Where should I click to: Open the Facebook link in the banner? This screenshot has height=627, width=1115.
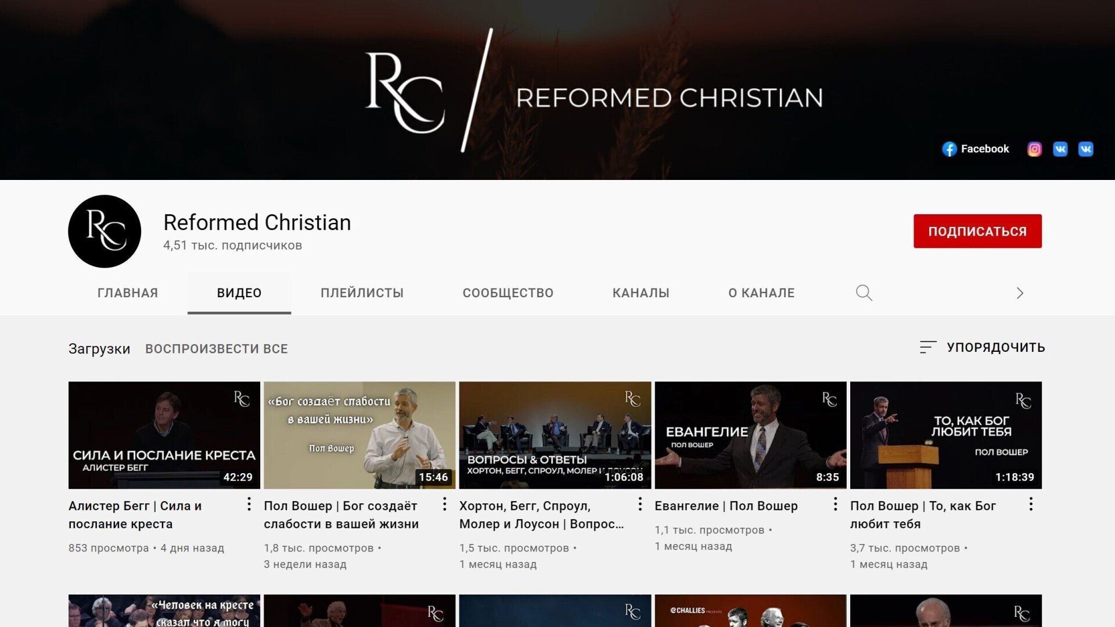coord(975,149)
